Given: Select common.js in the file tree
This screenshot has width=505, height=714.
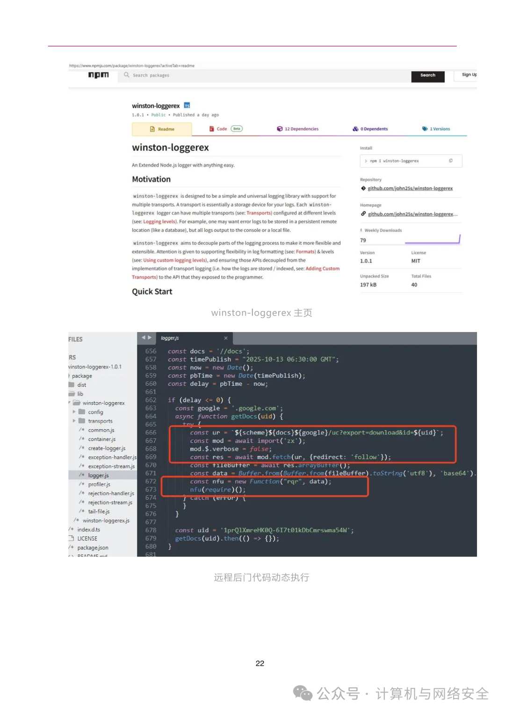Looking at the screenshot, I should [x=101, y=430].
